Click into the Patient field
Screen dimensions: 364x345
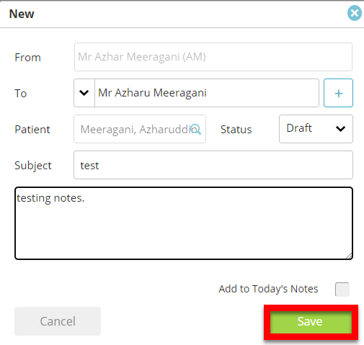point(140,129)
